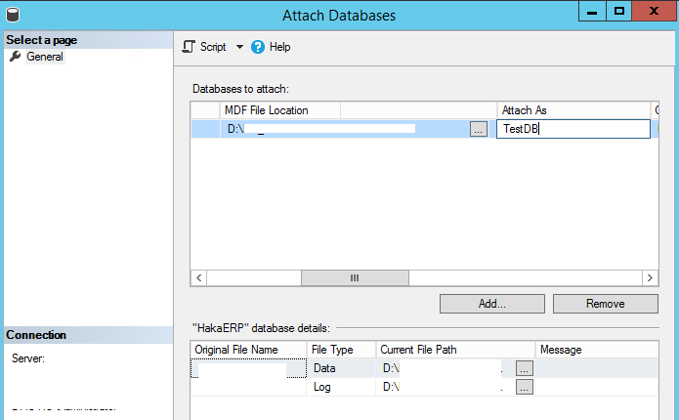Viewport: 679px width, 420px height.
Task: Click the Attach As field containing TestDB
Action: tap(573, 129)
